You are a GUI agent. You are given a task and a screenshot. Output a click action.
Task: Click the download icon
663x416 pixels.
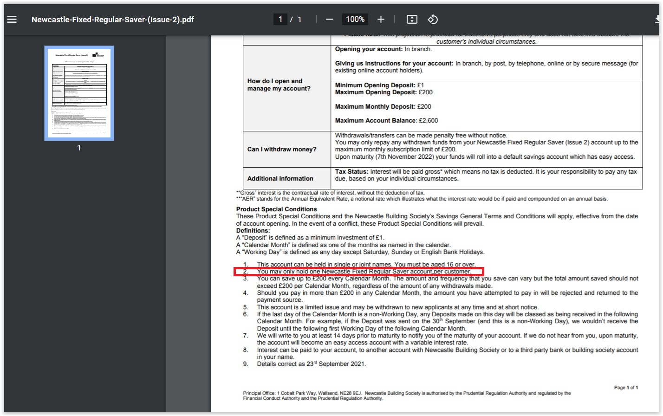click(658, 19)
